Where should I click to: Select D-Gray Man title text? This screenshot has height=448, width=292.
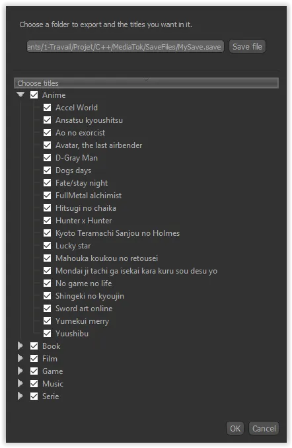tap(77, 158)
